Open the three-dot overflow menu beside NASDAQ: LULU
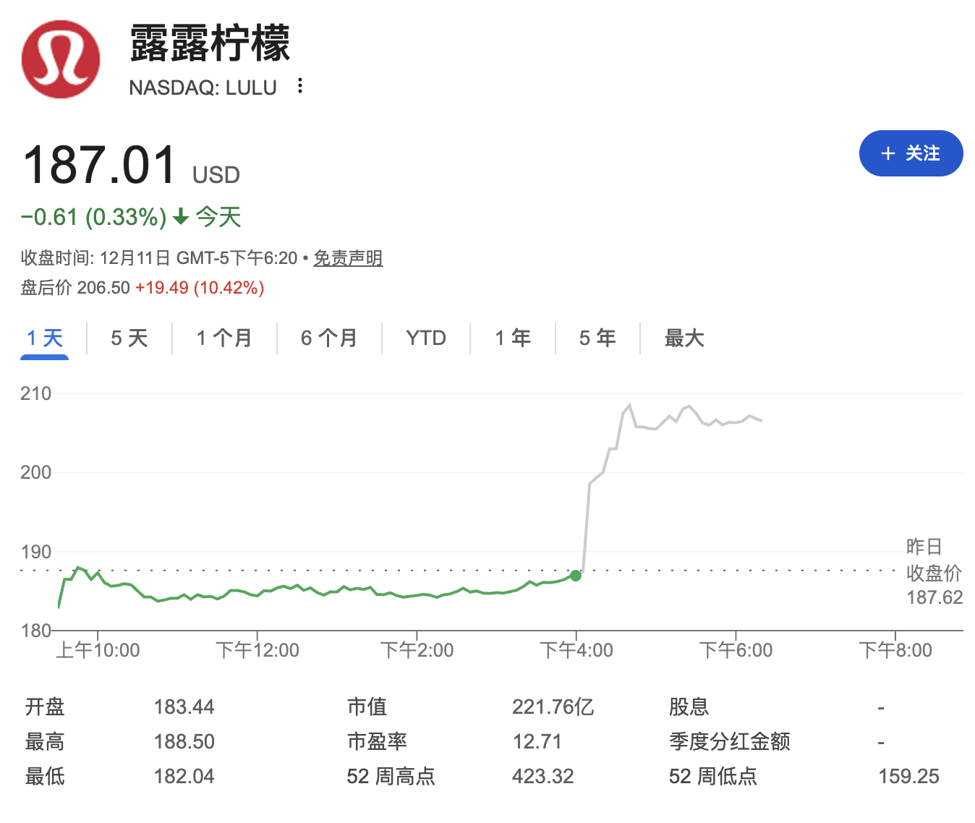This screenshot has height=823, width=975. (299, 86)
